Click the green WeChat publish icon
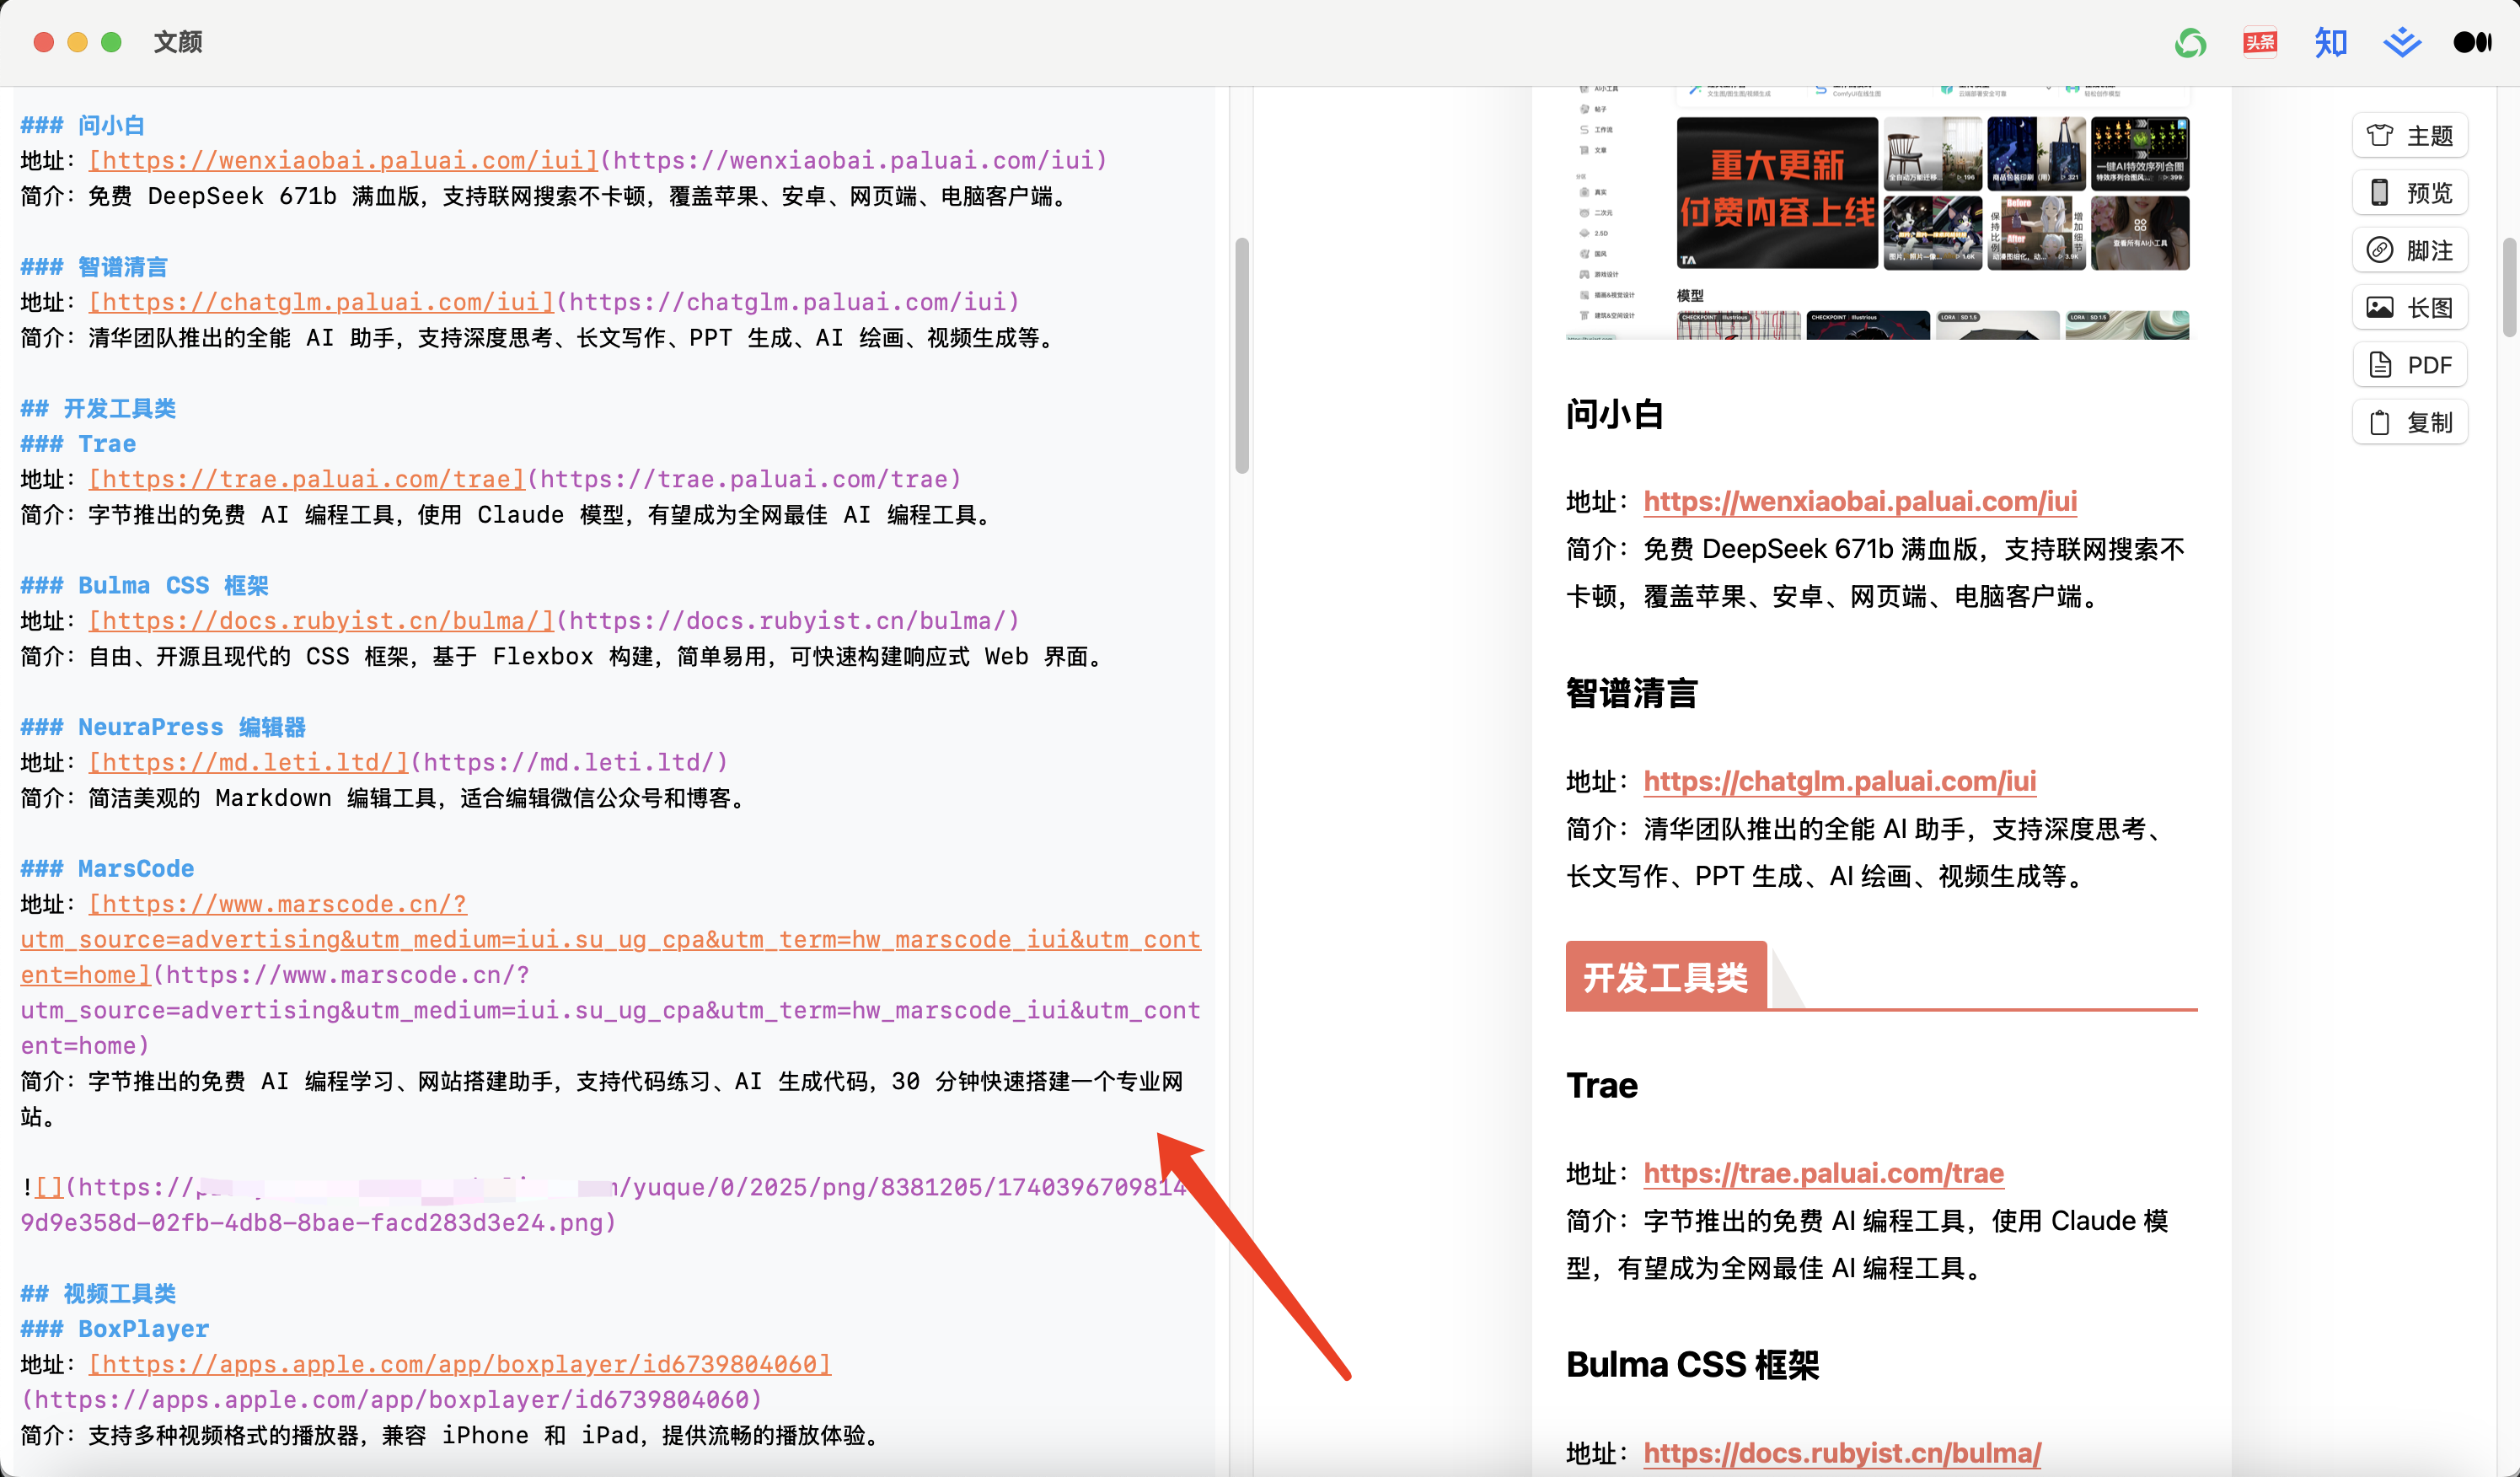This screenshot has height=1477, width=2520. [x=2190, y=42]
